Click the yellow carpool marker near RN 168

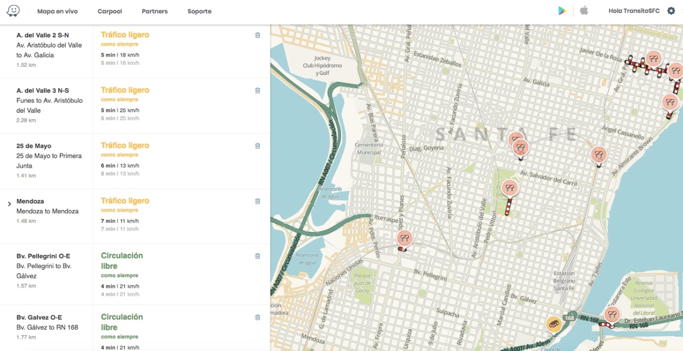(x=554, y=325)
